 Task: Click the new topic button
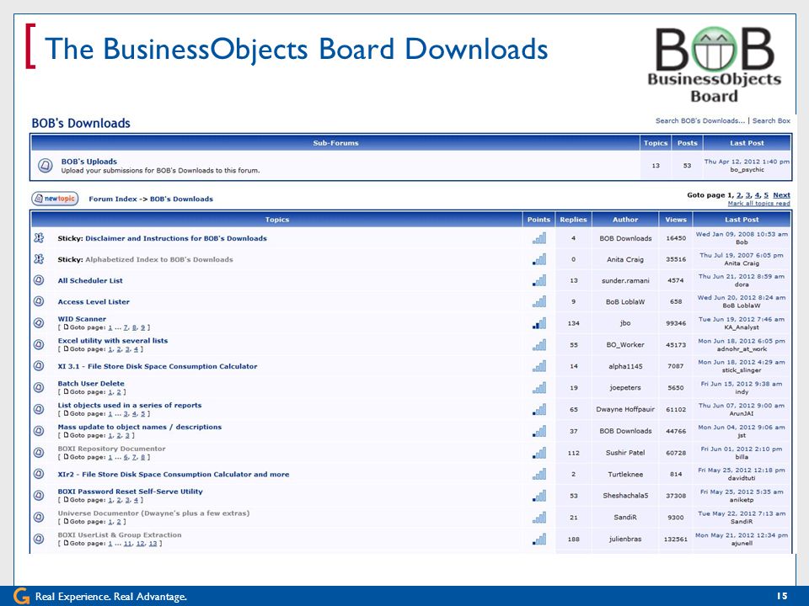[55, 199]
